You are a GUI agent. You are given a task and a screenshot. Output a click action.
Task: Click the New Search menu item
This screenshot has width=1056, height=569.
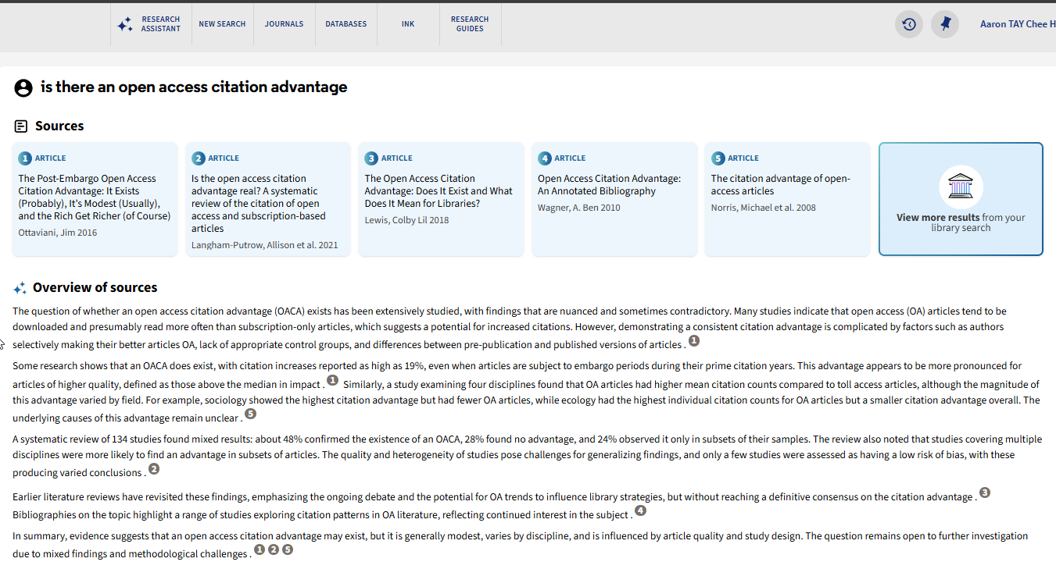222,24
